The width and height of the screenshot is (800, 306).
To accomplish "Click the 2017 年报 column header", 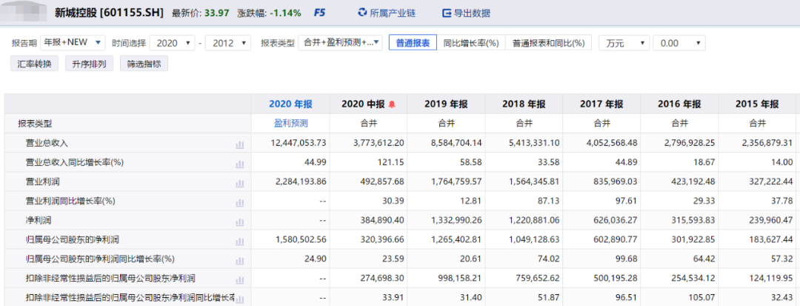I will point(601,104).
